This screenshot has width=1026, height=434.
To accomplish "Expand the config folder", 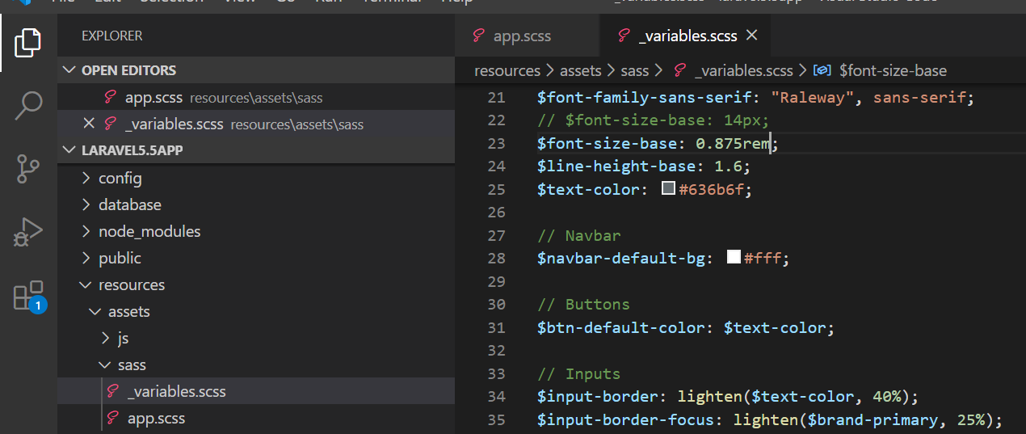I will click(x=120, y=178).
